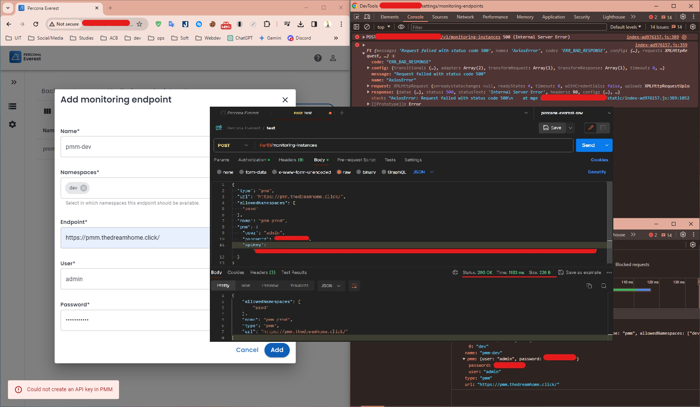Select the x-www-form-urlencoded body radio
The width and height of the screenshot is (700, 407).
[275, 172]
